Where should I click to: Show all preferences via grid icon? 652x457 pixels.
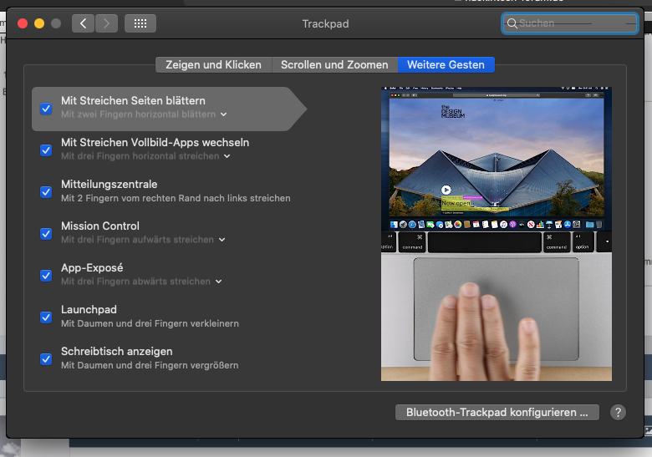tap(140, 23)
